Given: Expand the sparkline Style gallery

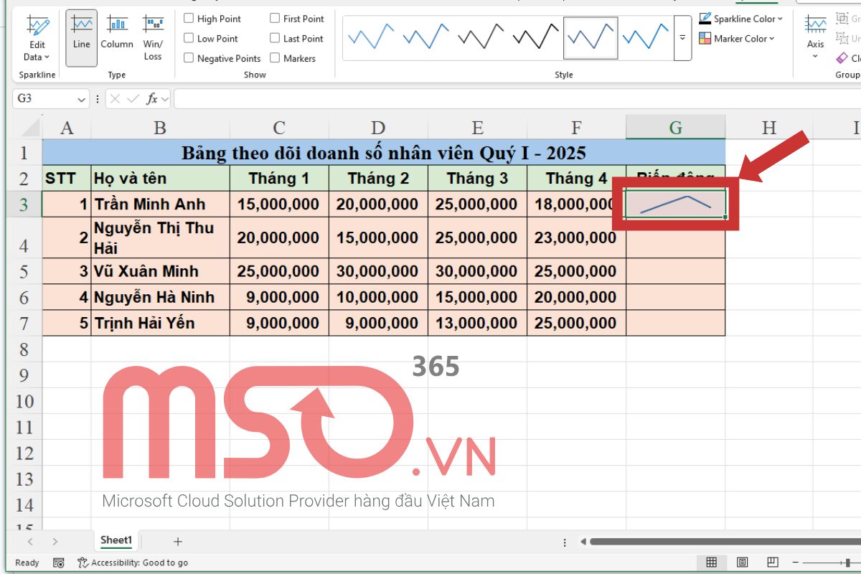Looking at the screenshot, I should 682,37.
